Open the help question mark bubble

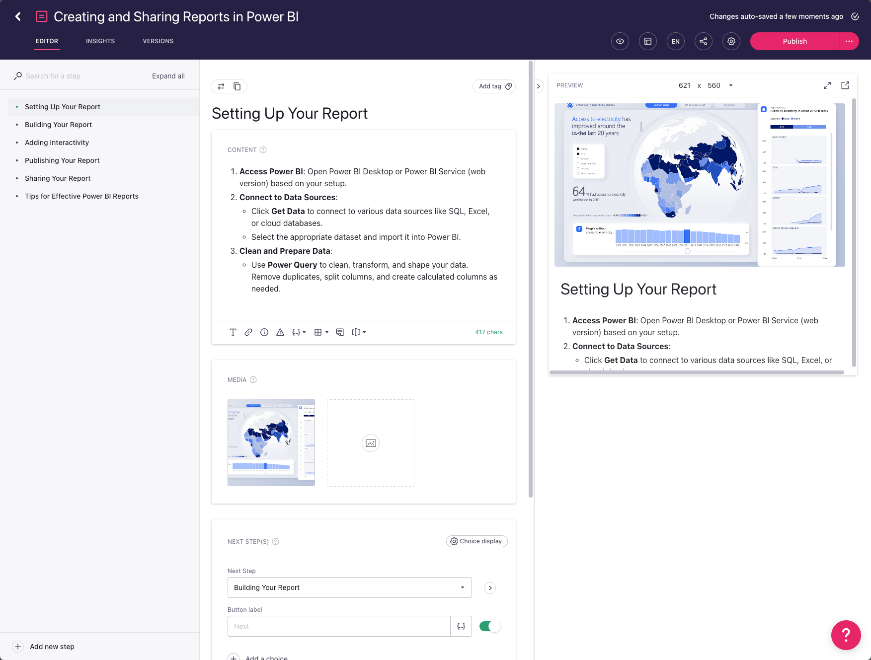[846, 635]
